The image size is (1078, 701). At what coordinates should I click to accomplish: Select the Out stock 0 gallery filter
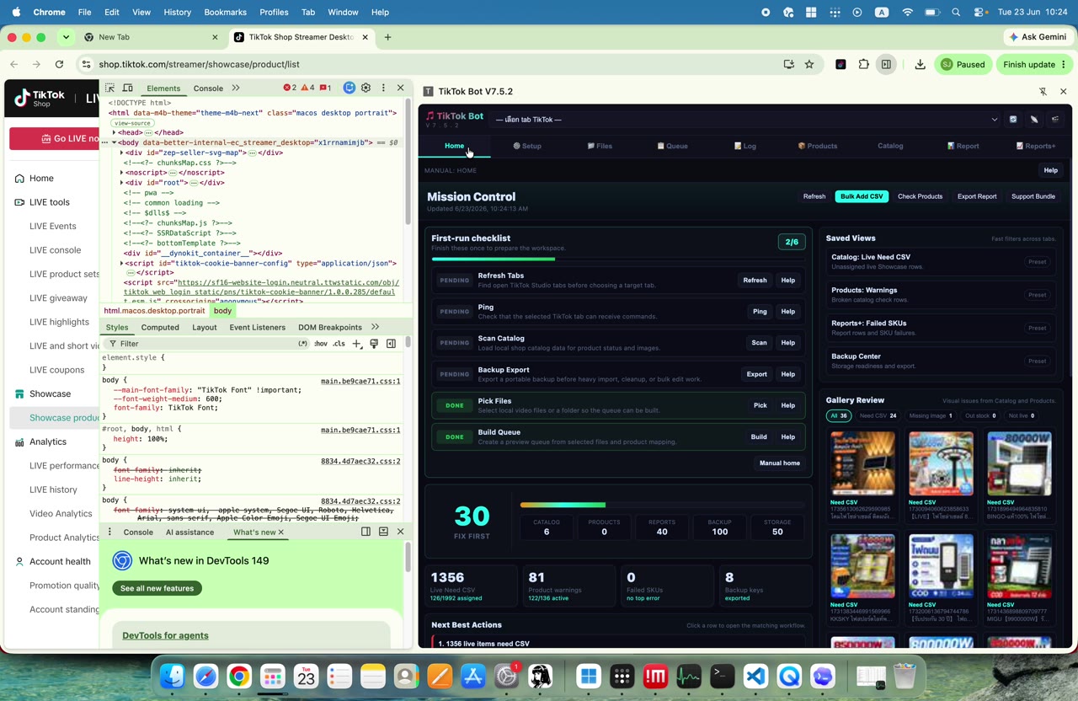(x=980, y=415)
